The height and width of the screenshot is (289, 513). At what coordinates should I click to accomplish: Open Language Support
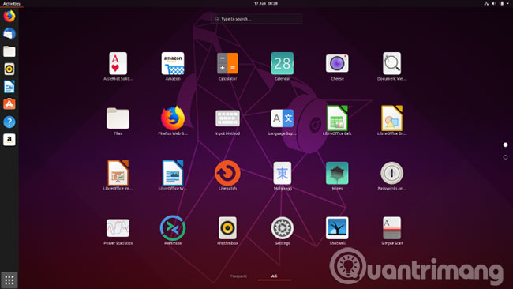[283, 118]
